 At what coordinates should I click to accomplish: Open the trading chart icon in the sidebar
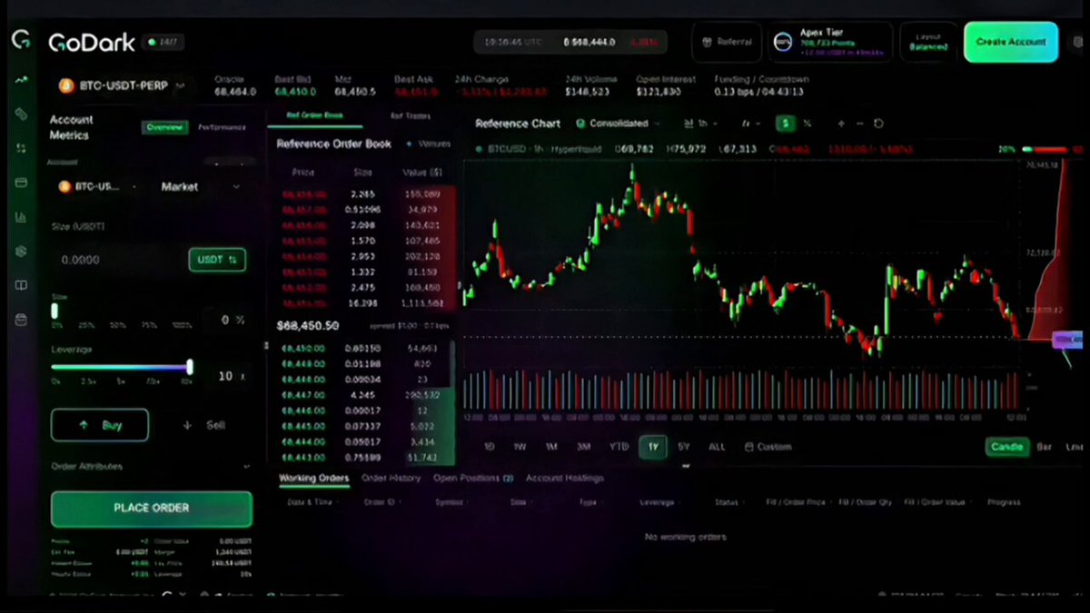[x=21, y=80]
